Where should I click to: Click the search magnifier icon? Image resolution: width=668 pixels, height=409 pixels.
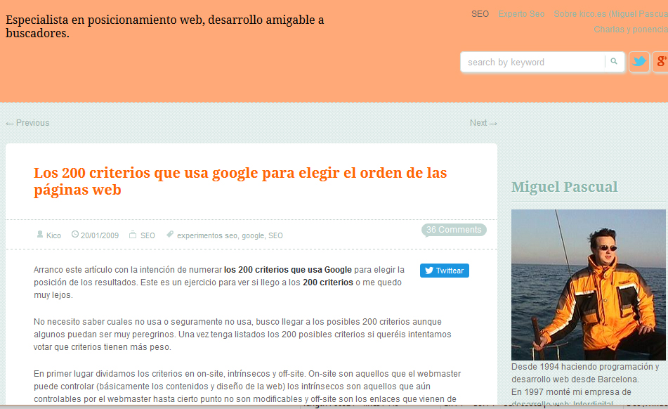614,61
